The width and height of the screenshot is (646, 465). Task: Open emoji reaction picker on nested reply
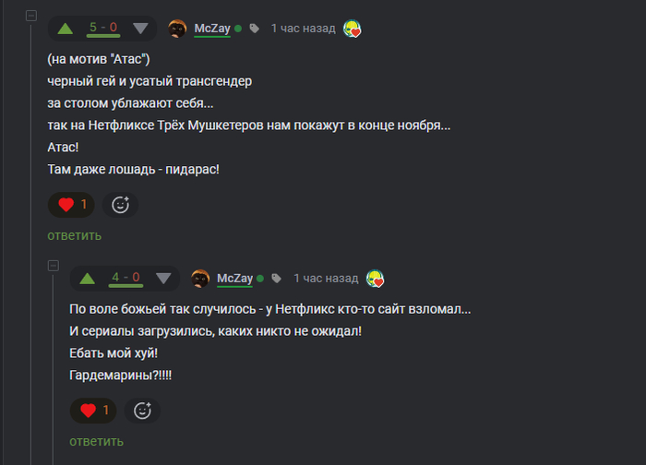142,411
